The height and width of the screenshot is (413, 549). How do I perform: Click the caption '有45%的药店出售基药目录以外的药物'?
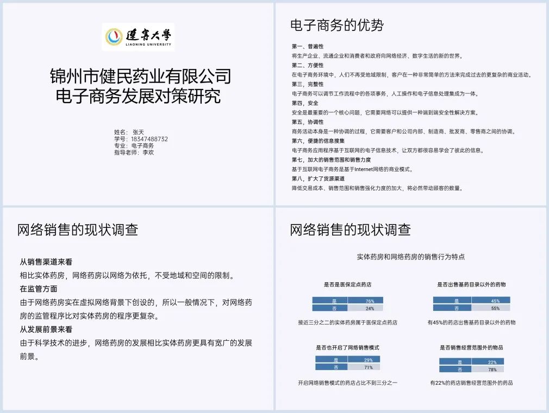click(471, 322)
